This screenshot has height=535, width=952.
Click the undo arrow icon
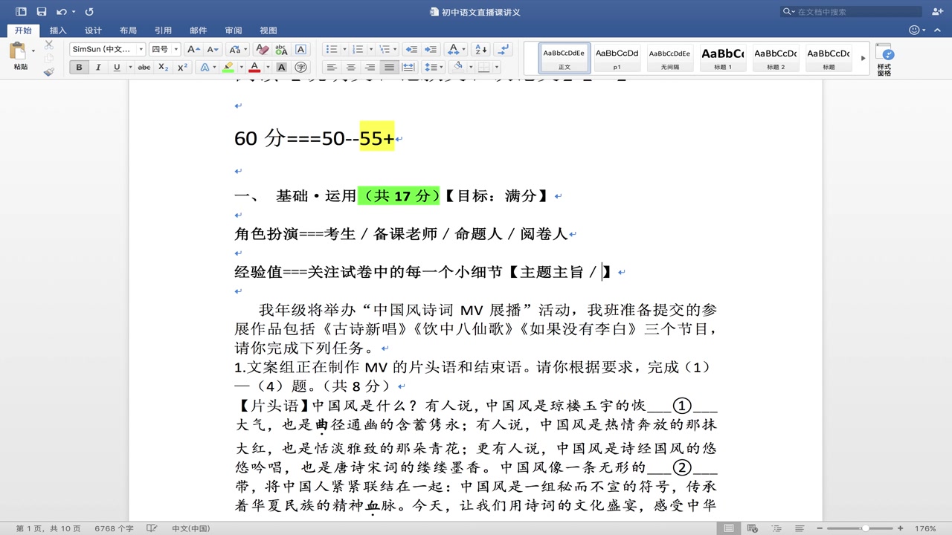pyautogui.click(x=62, y=12)
